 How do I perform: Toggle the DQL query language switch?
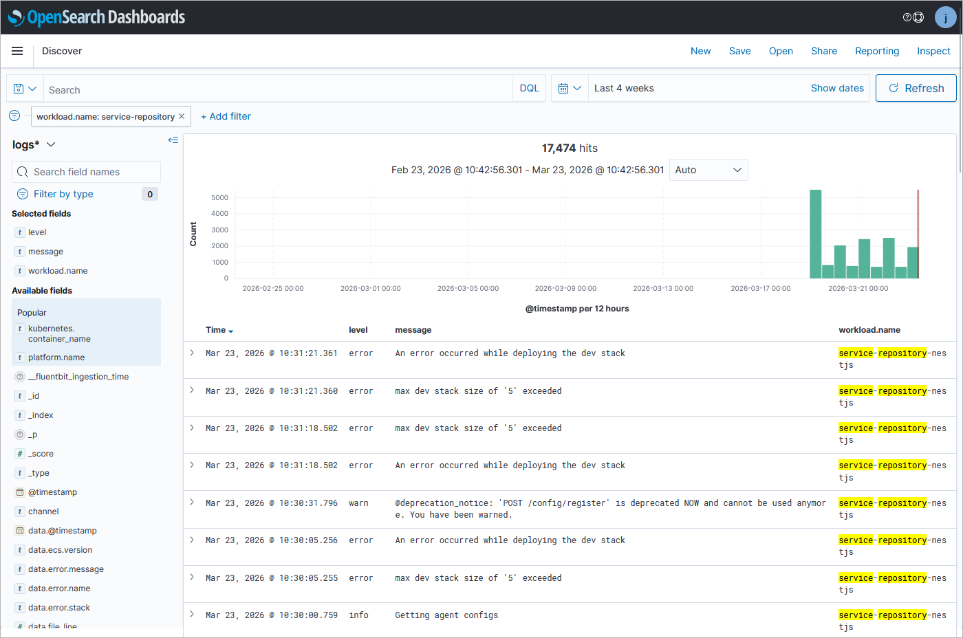(529, 89)
